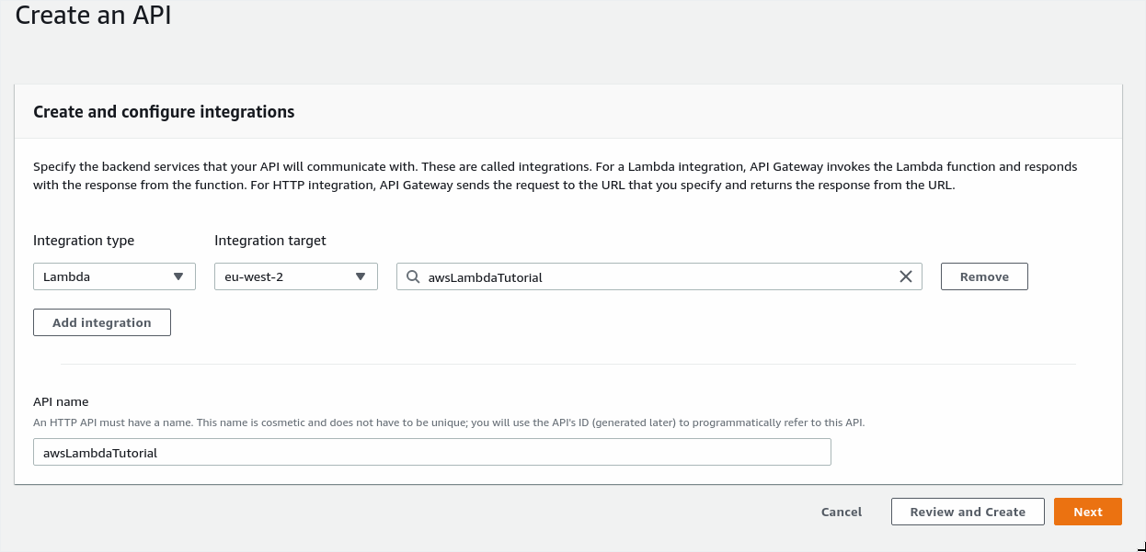This screenshot has width=1146, height=552.
Task: Click the "Integration type" label
Action: [x=84, y=241]
